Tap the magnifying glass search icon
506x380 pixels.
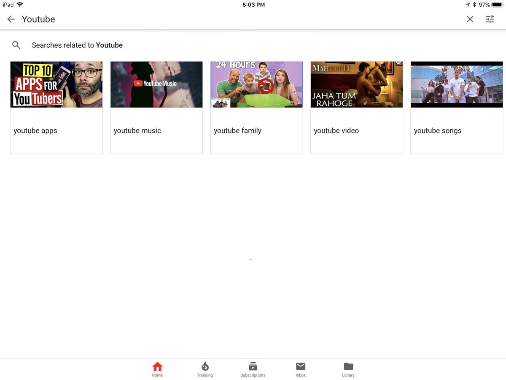point(16,45)
